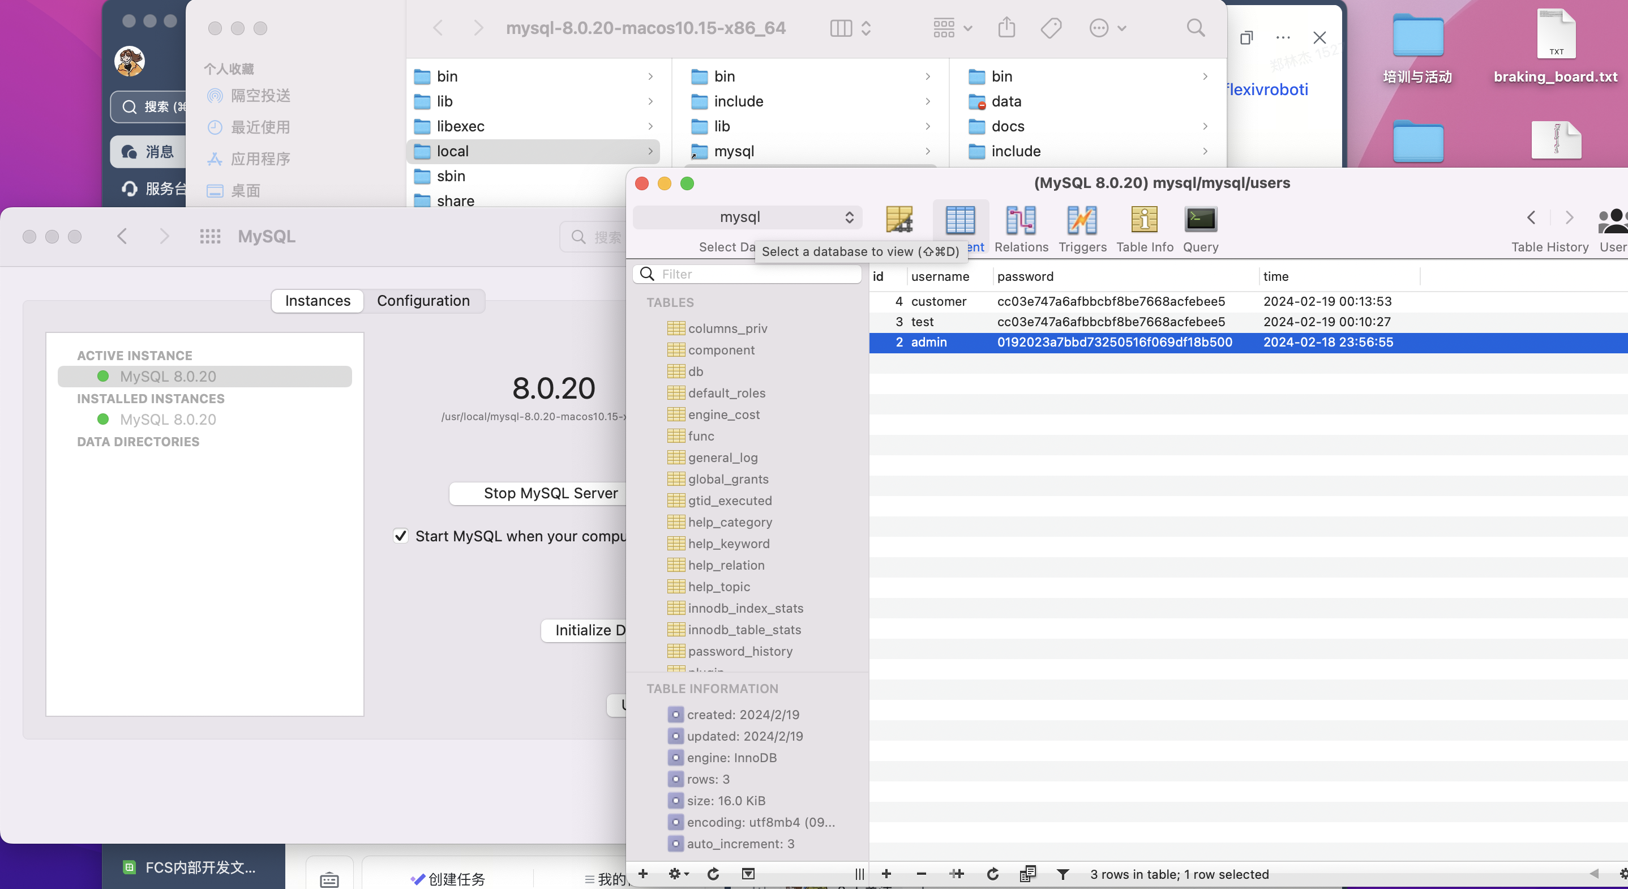The width and height of the screenshot is (1628, 889).
Task: Open Finder more actions menu
Action: (x=1107, y=28)
